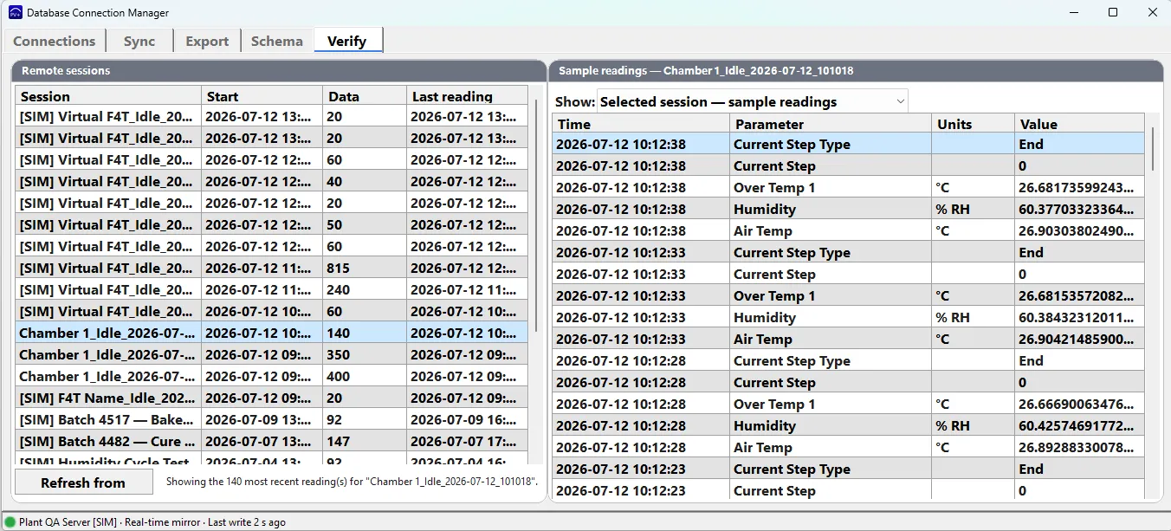Click the Sample readings table vertical scrollbar
The image size is (1171, 531).
click(1153, 149)
